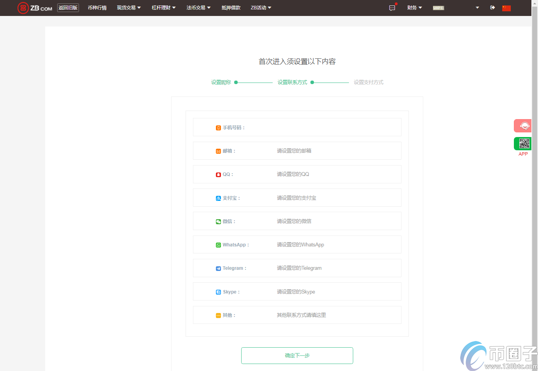Viewport: 538px width, 371px height.
Task: Click the 支付宝 input field
Action: (297, 198)
